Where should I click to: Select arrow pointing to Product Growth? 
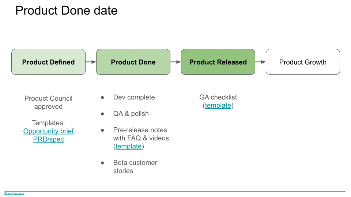[x=260, y=62]
